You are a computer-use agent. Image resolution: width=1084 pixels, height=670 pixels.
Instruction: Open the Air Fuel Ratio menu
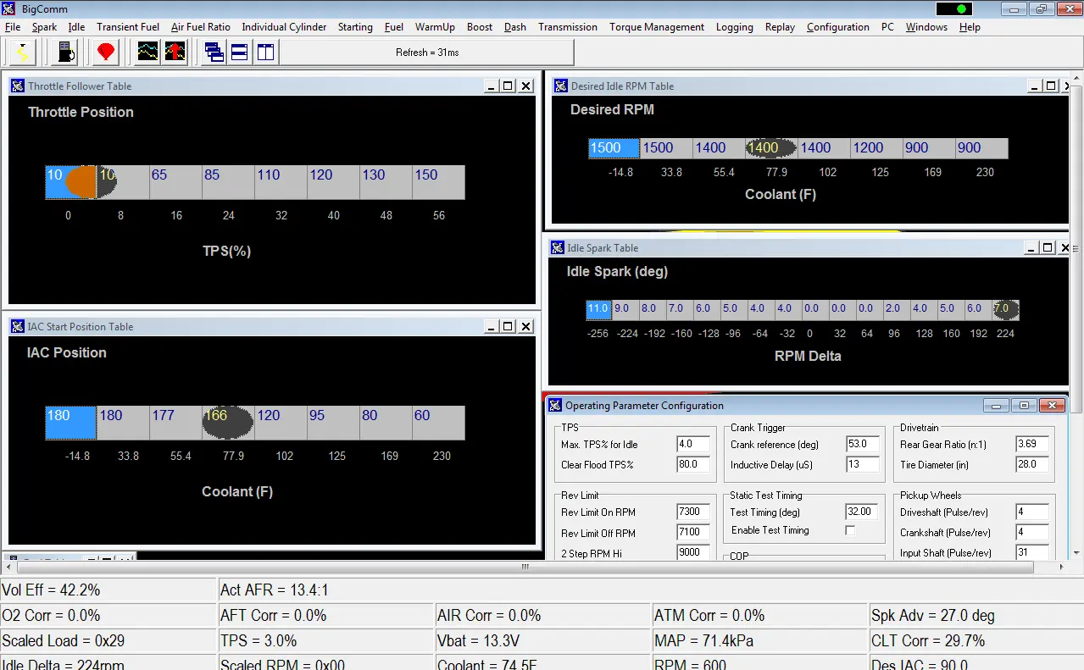[x=201, y=27]
